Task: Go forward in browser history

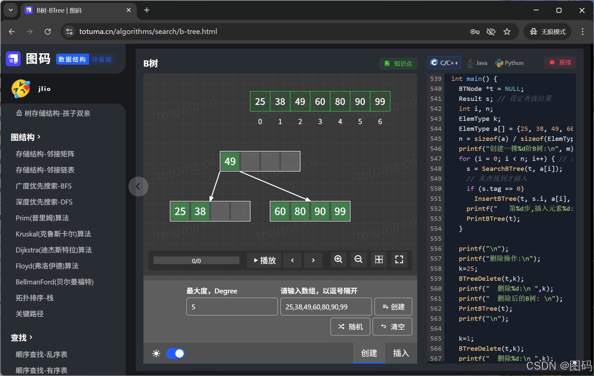Action: pyautogui.click(x=30, y=31)
